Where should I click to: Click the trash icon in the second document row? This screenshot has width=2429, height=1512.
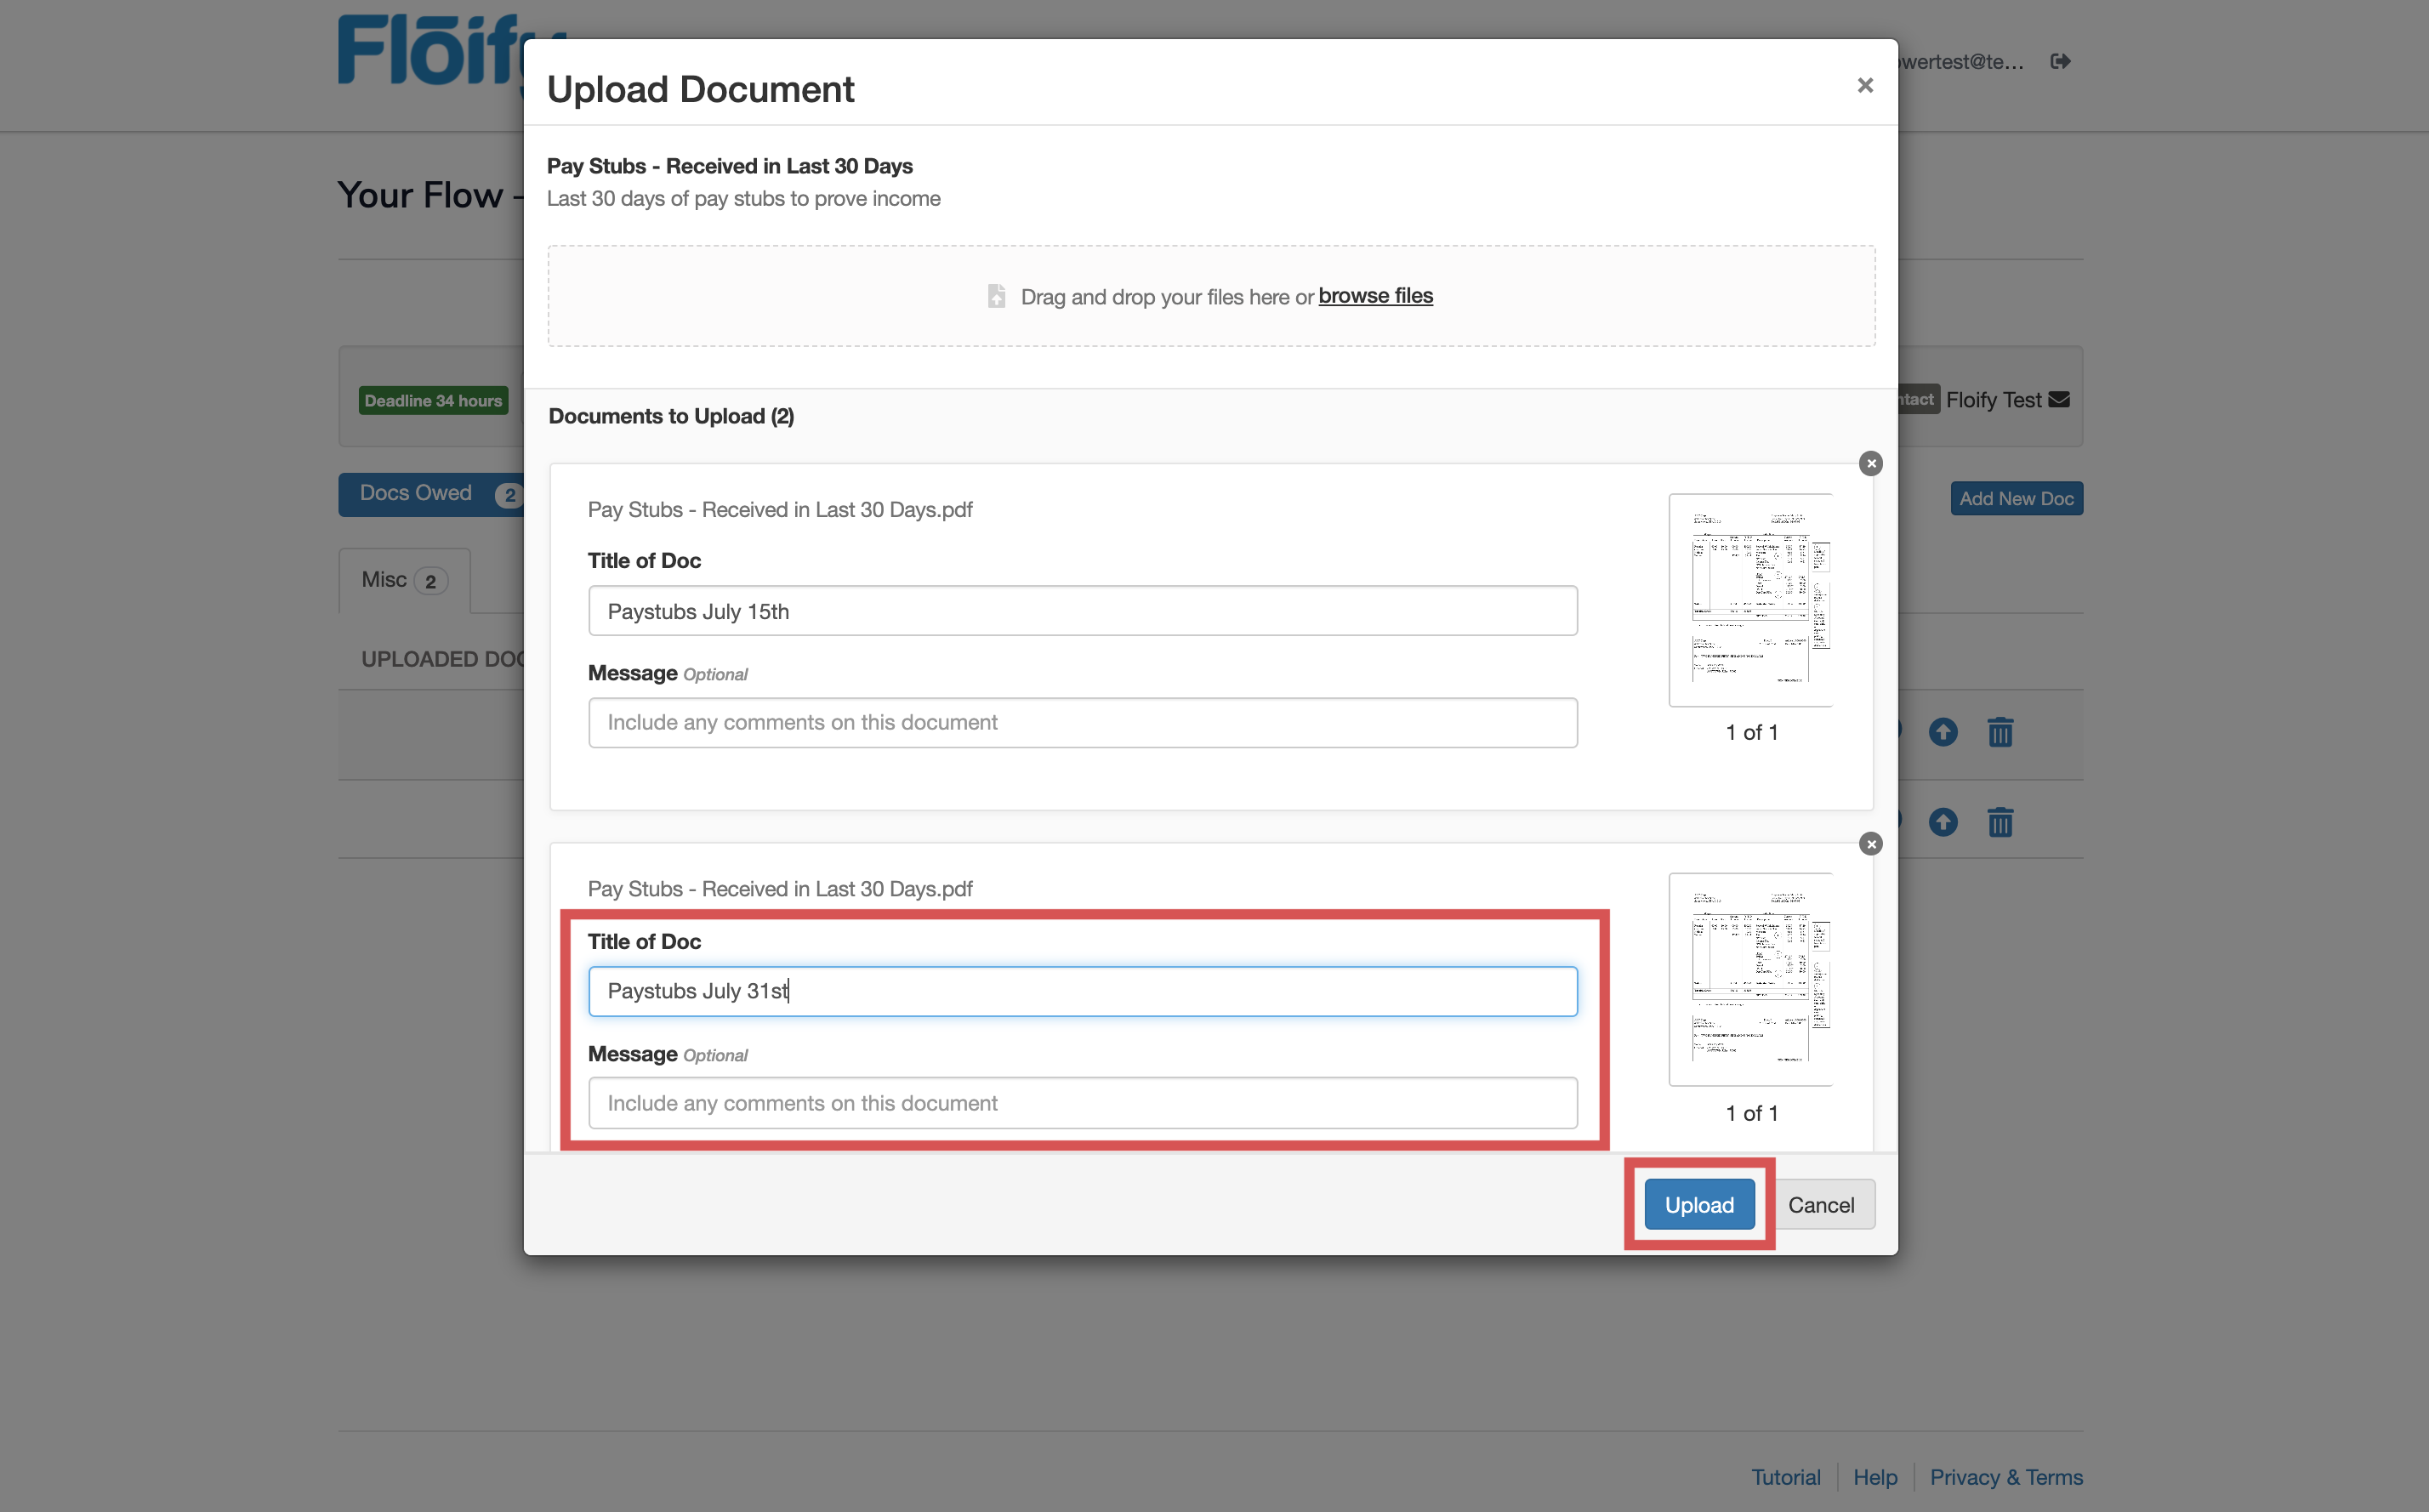(x=2000, y=822)
